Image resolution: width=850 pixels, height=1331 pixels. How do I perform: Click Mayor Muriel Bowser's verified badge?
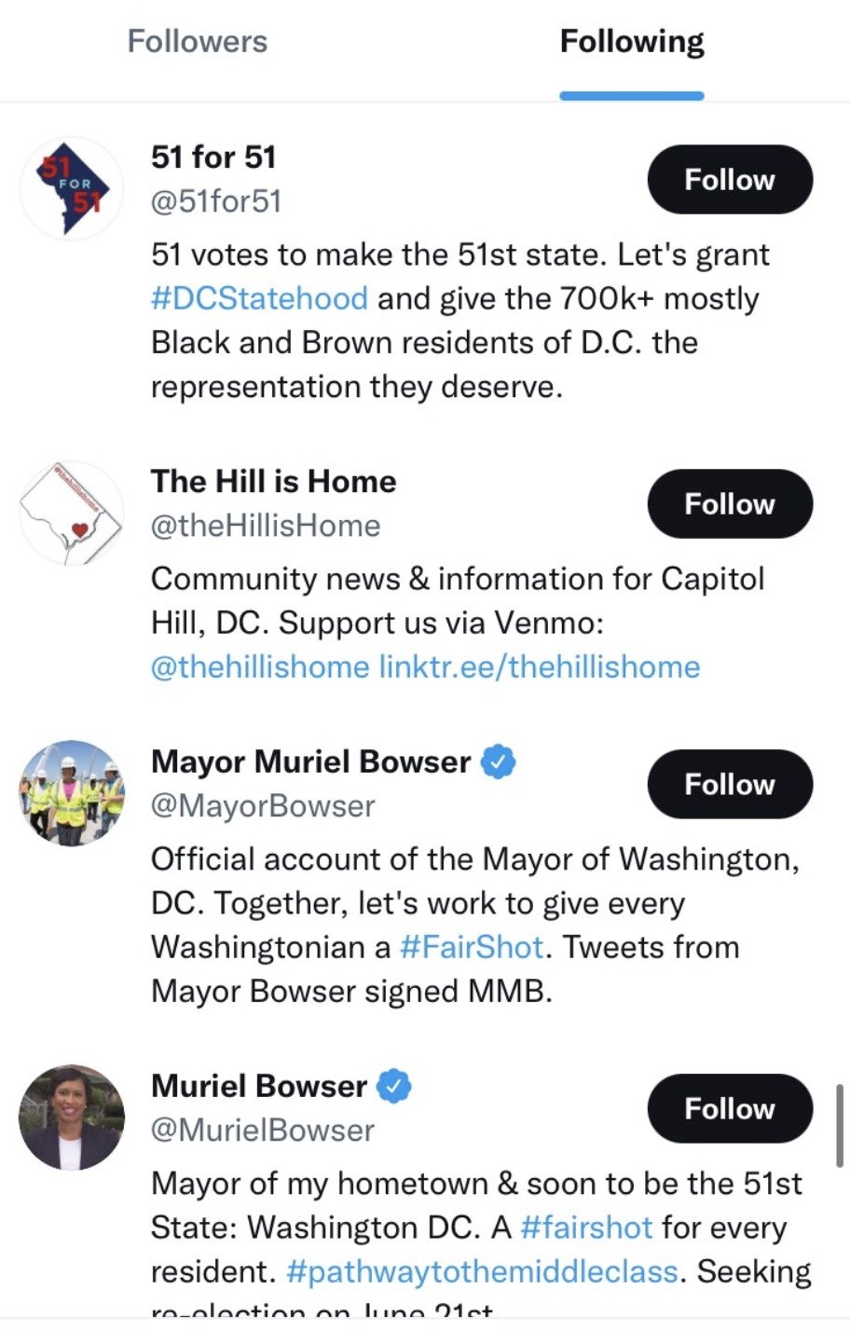tap(498, 762)
